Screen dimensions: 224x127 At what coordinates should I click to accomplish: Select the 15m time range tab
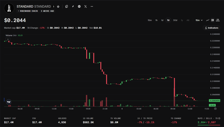[150, 20]
